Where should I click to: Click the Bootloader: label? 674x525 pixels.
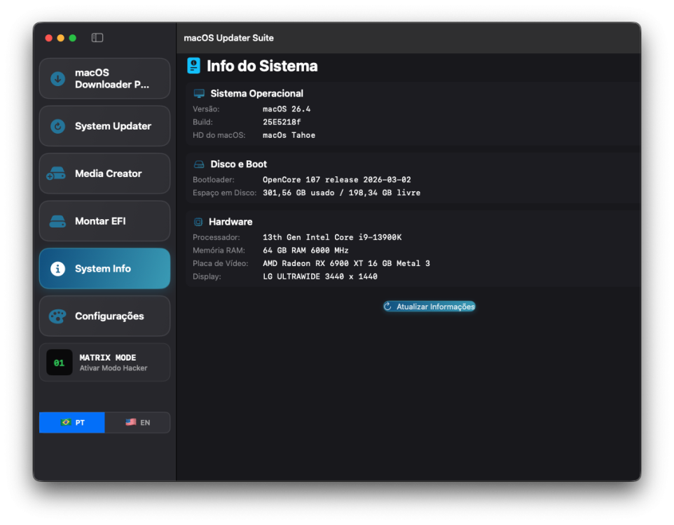213,180
